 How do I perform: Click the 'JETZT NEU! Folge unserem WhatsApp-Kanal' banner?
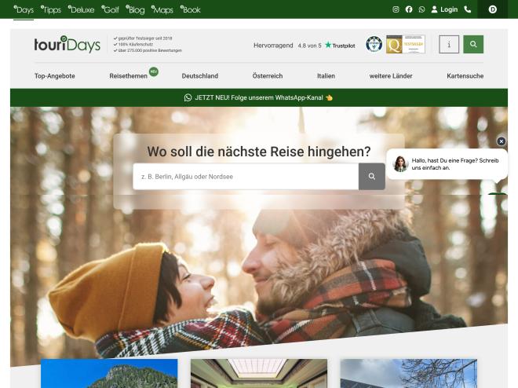point(259,98)
